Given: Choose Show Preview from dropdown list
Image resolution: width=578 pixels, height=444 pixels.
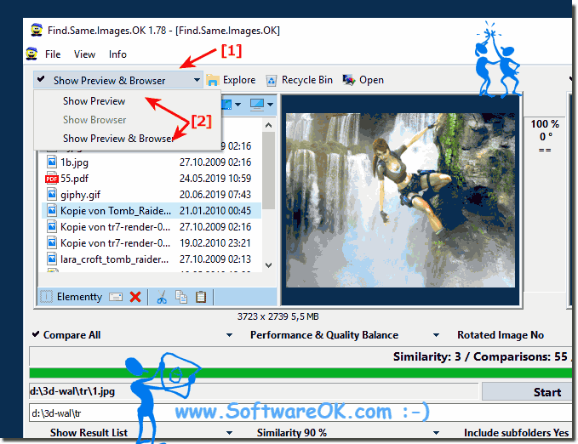Looking at the screenshot, I should pos(94,101).
